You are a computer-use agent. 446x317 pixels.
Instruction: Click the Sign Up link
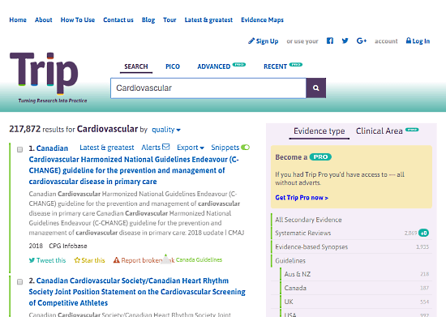coord(263,41)
